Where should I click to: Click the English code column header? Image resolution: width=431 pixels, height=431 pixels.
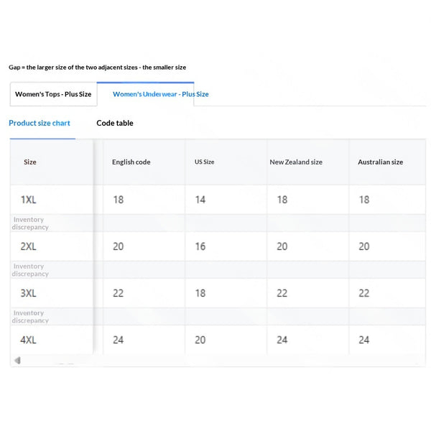(131, 162)
